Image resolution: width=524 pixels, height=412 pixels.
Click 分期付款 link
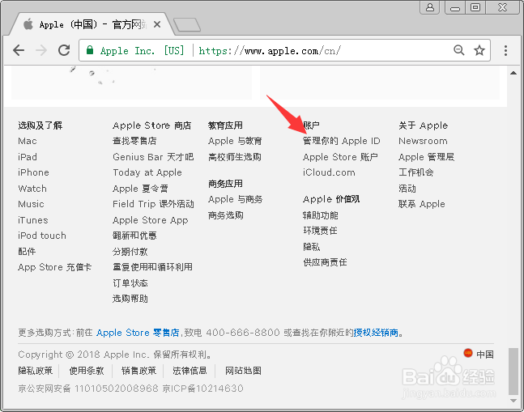pyautogui.click(x=130, y=252)
